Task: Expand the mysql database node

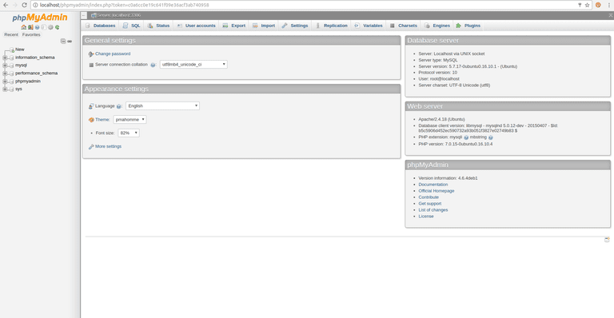Action: pos(5,66)
